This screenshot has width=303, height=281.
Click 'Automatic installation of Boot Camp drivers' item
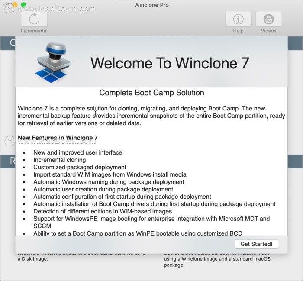coord(155,204)
